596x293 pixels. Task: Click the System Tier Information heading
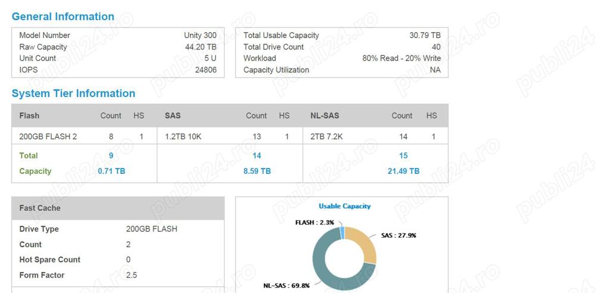click(73, 93)
